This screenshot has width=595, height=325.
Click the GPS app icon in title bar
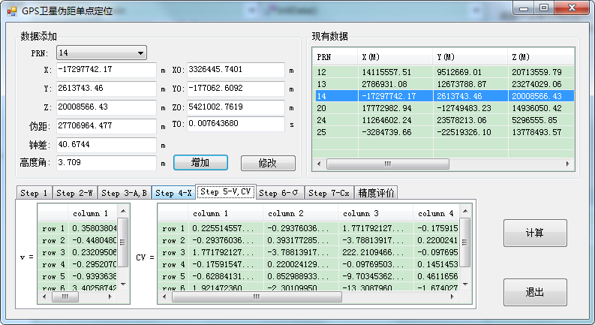11,11
